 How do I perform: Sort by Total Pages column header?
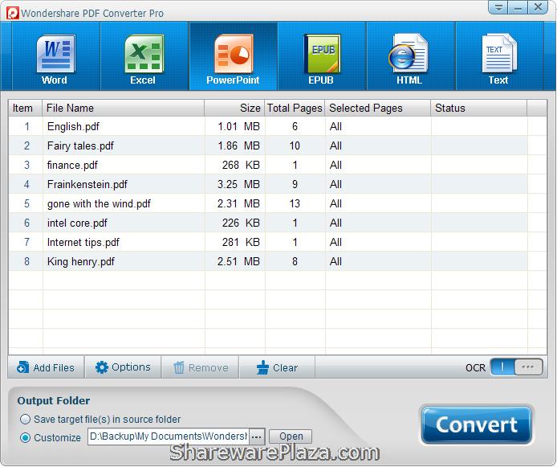coord(295,109)
